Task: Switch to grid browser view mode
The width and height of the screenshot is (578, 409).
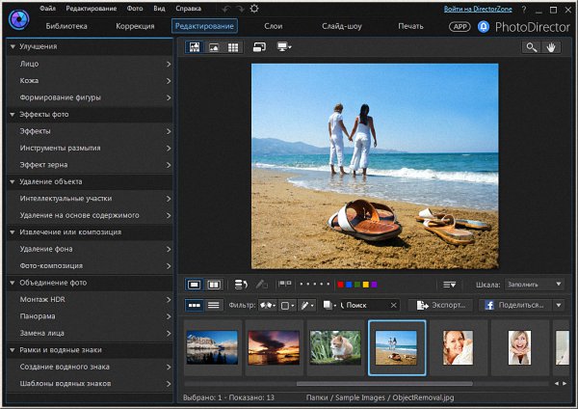Action: (232, 46)
